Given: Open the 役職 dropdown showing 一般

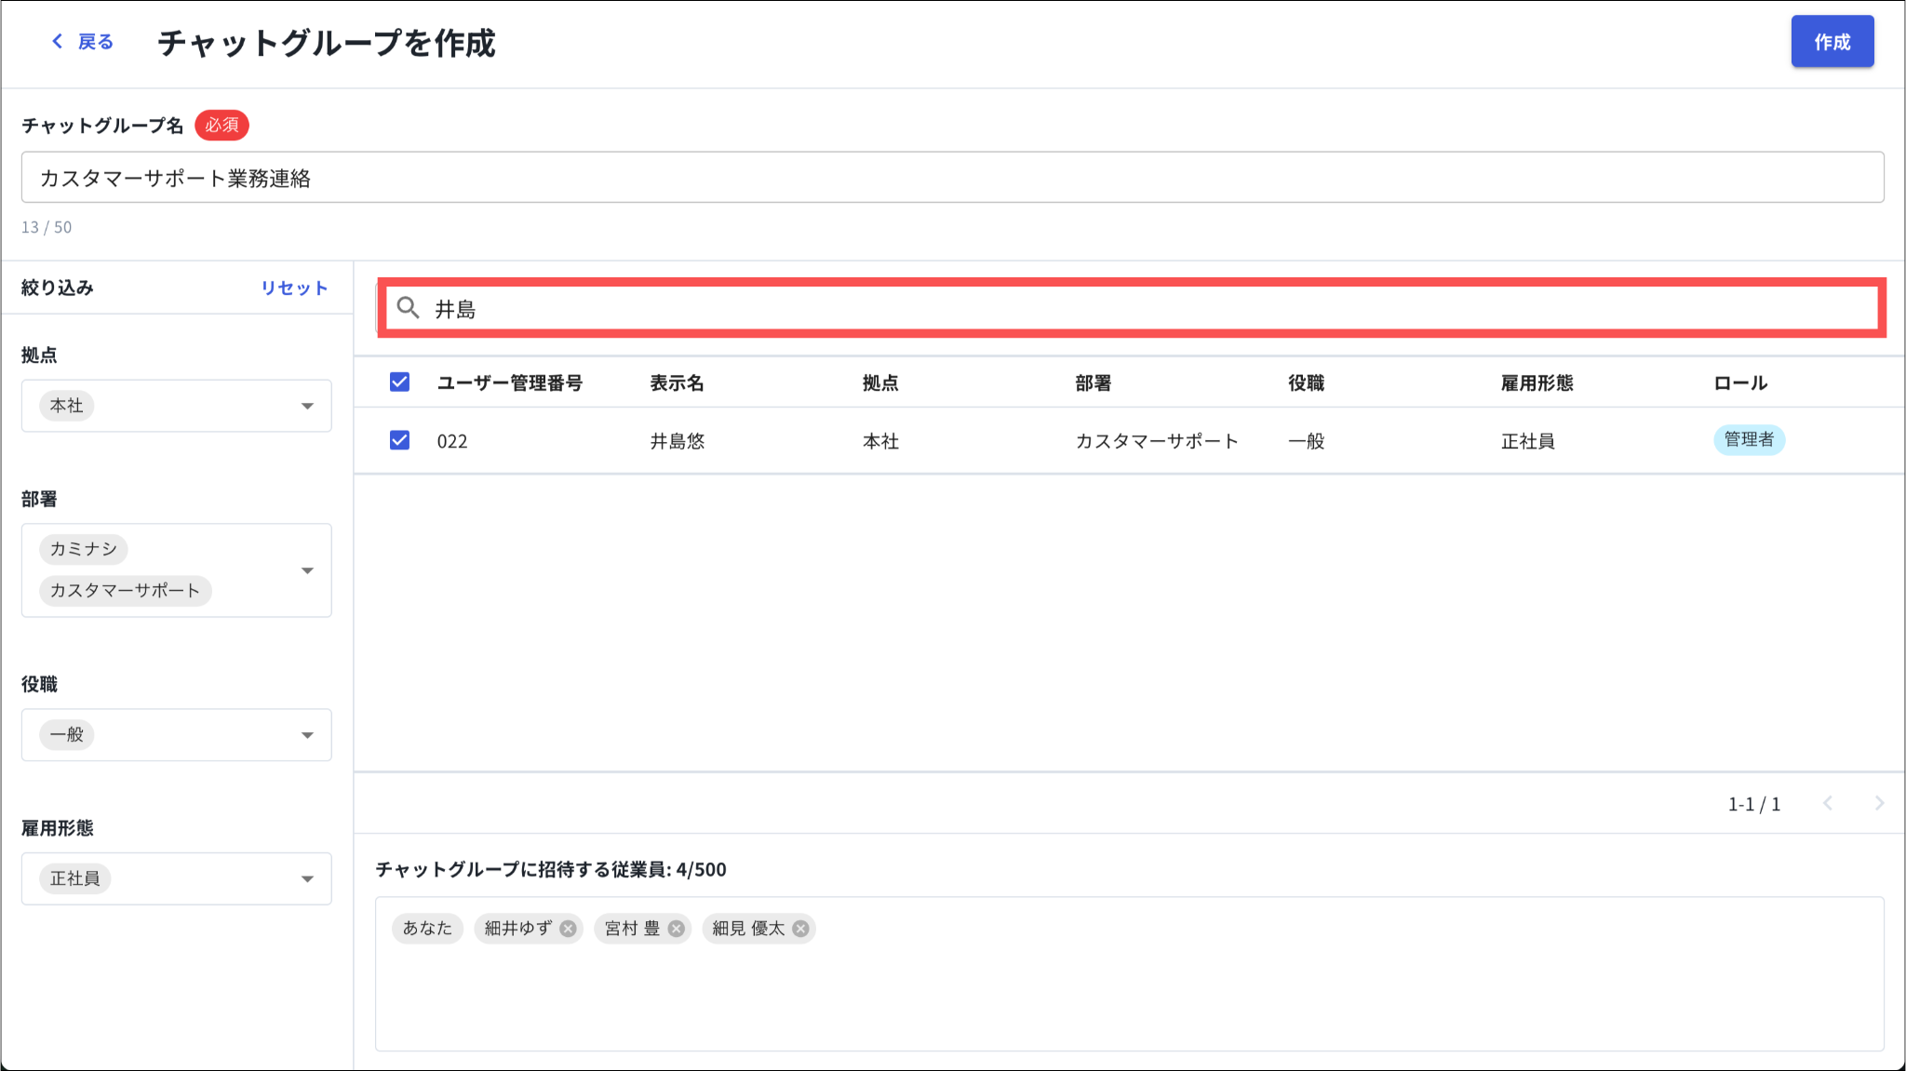Looking at the screenshot, I should click(307, 735).
